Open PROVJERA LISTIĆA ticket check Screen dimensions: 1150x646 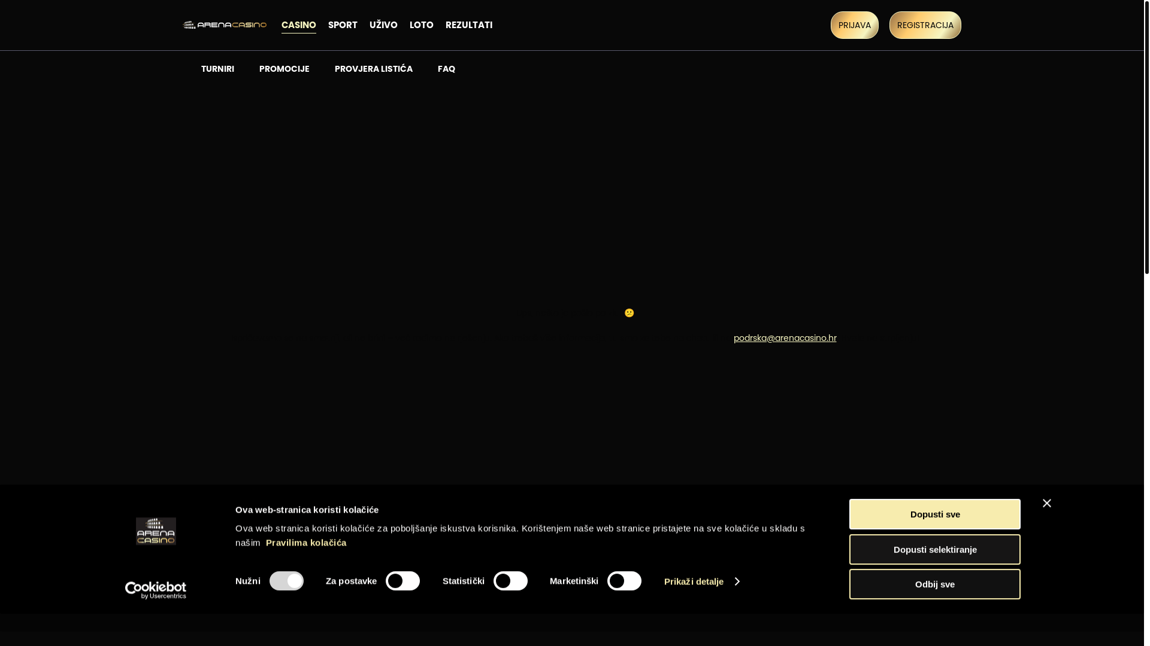coord(374,69)
